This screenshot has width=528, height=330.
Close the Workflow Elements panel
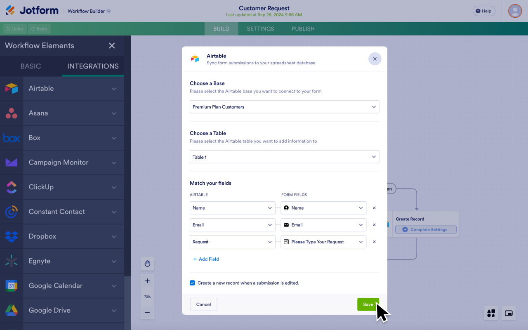click(112, 46)
